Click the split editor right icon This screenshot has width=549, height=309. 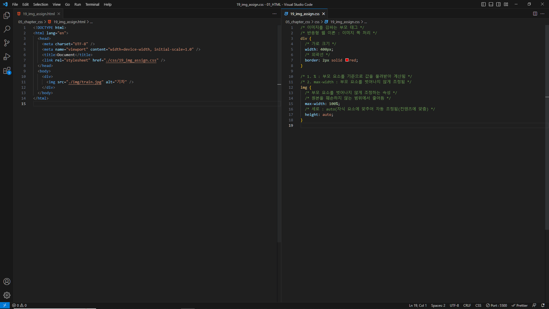535,14
